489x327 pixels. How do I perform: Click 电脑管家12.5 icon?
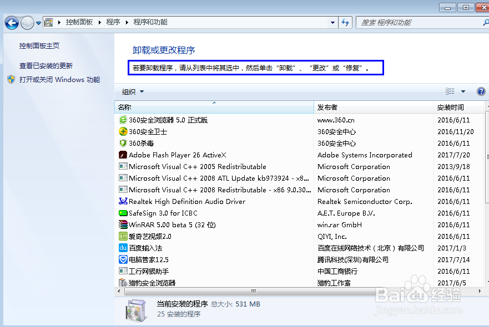click(x=123, y=259)
